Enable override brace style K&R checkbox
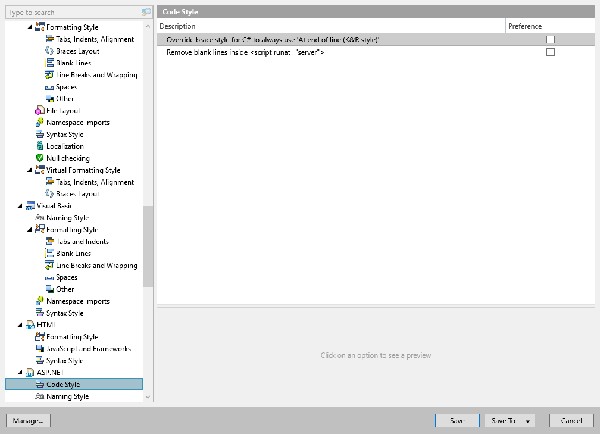 coord(550,39)
